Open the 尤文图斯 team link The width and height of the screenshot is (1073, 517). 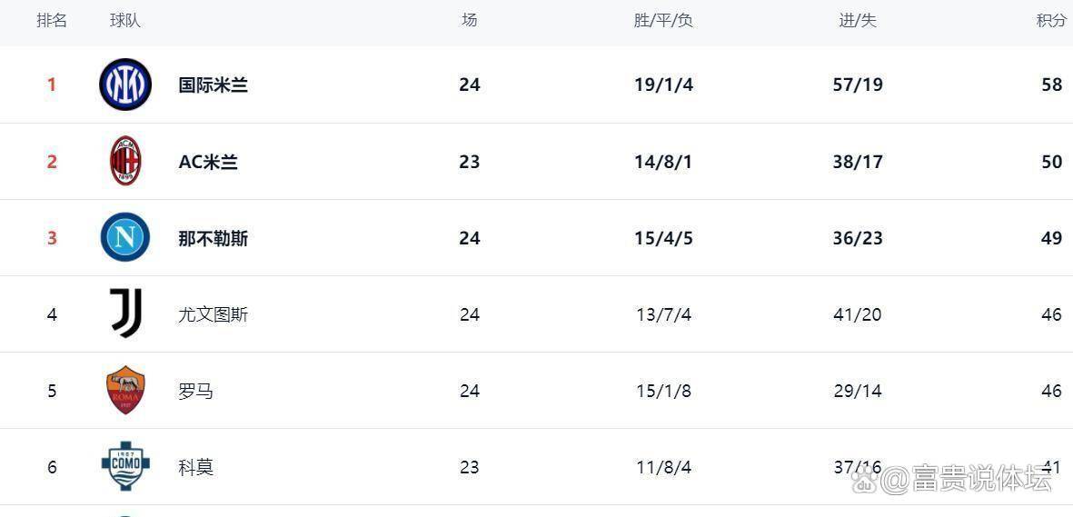tap(213, 315)
